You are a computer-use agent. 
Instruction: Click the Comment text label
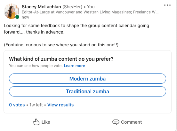(132, 122)
